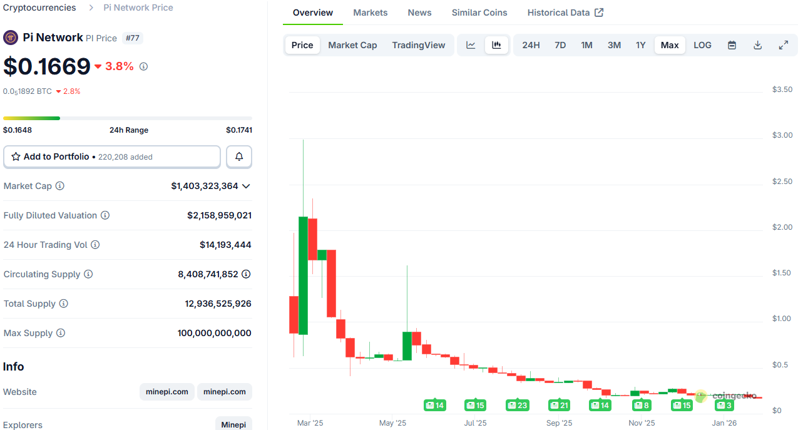Image resolution: width=803 pixels, height=430 pixels.
Task: Open the News tab
Action: pyautogui.click(x=419, y=12)
